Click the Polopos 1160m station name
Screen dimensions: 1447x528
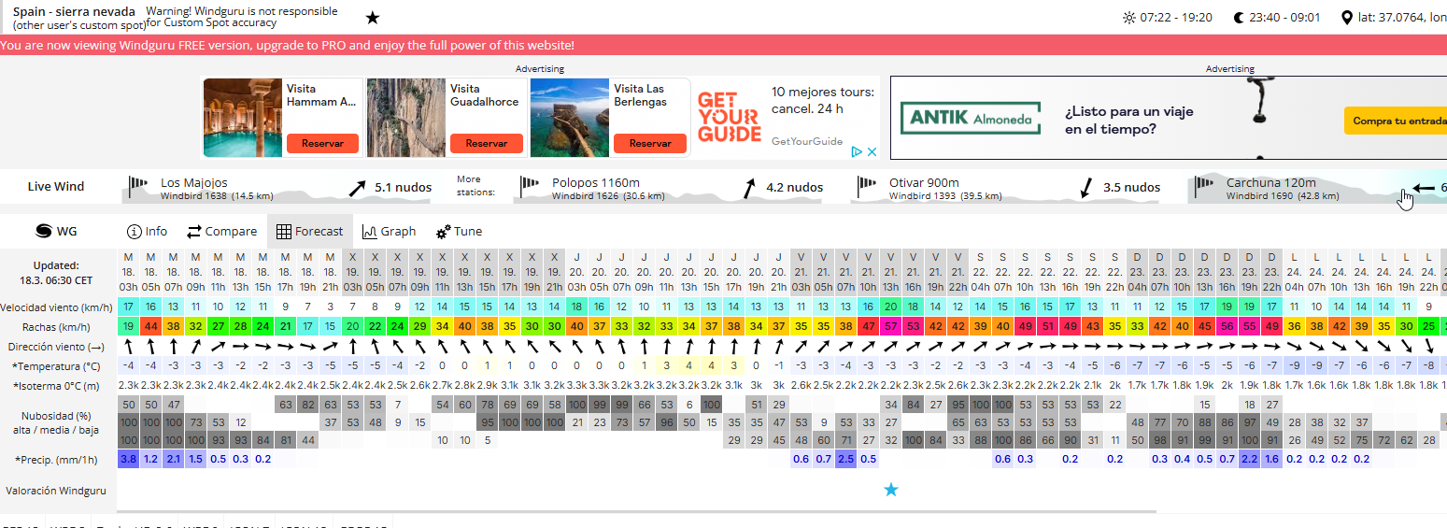click(596, 183)
